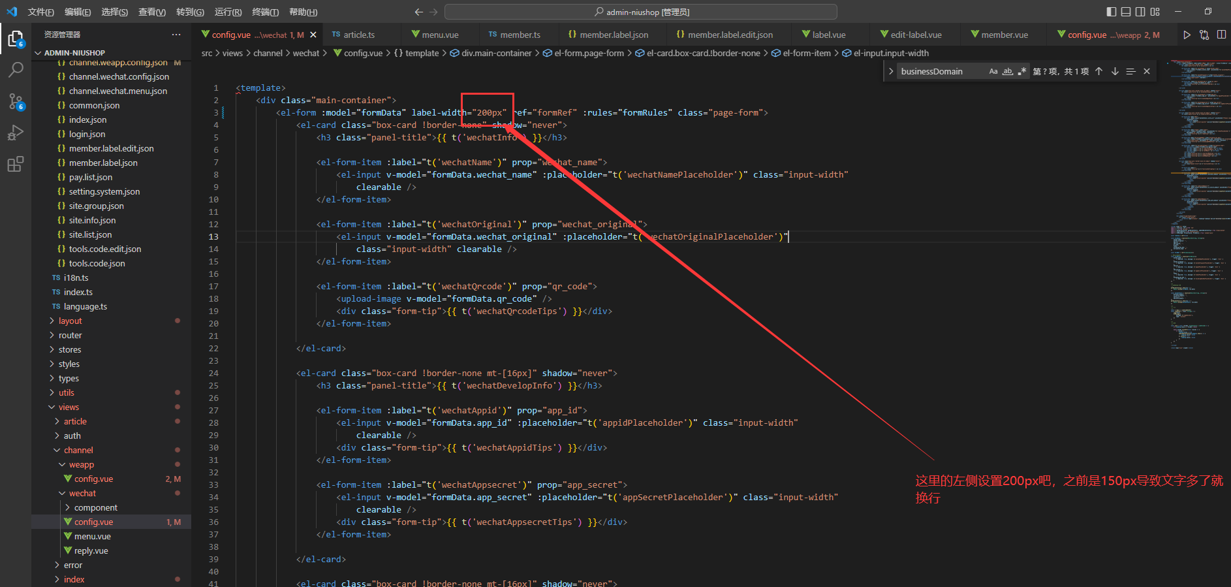Toggle regular expression search option
The width and height of the screenshot is (1231, 587).
[x=1021, y=71]
